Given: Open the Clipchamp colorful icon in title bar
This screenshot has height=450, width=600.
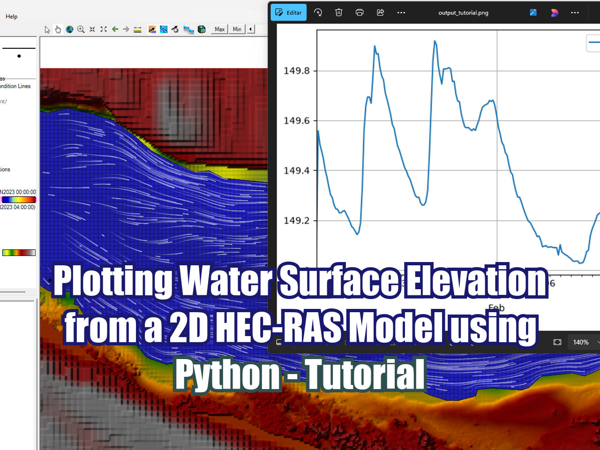Looking at the screenshot, I should [x=555, y=13].
